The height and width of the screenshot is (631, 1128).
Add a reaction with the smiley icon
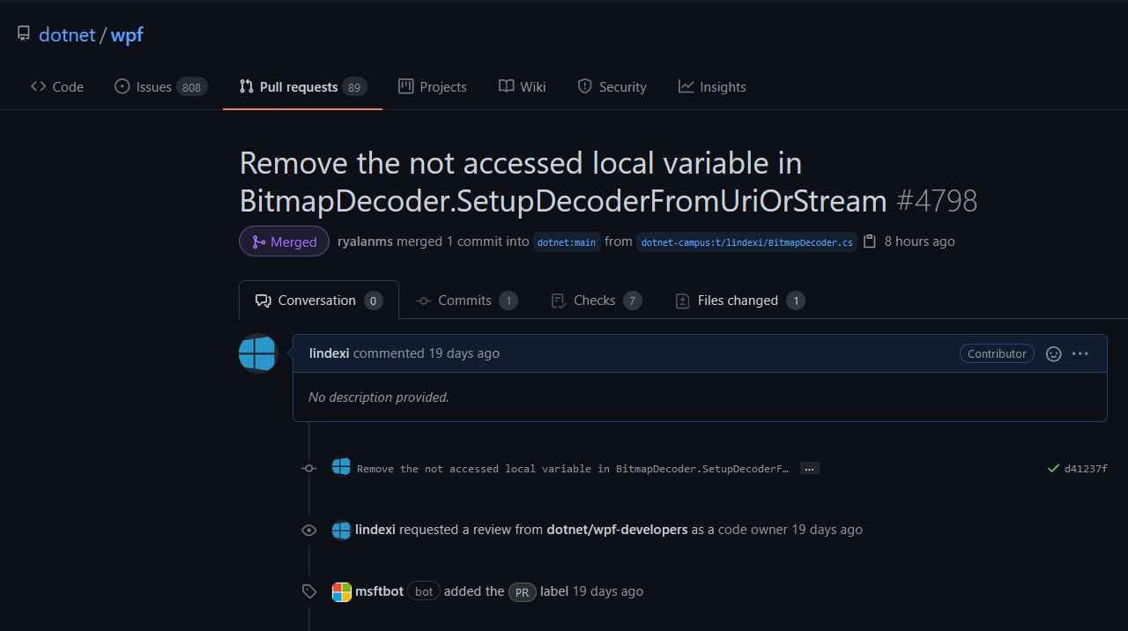pos(1053,353)
